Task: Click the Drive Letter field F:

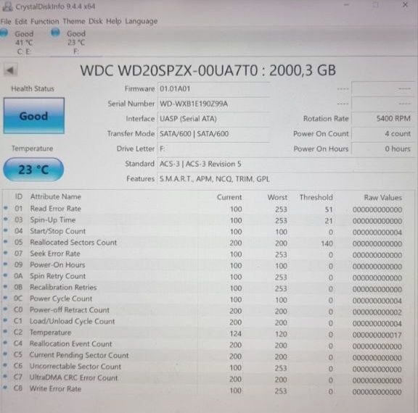Action: click(x=214, y=149)
